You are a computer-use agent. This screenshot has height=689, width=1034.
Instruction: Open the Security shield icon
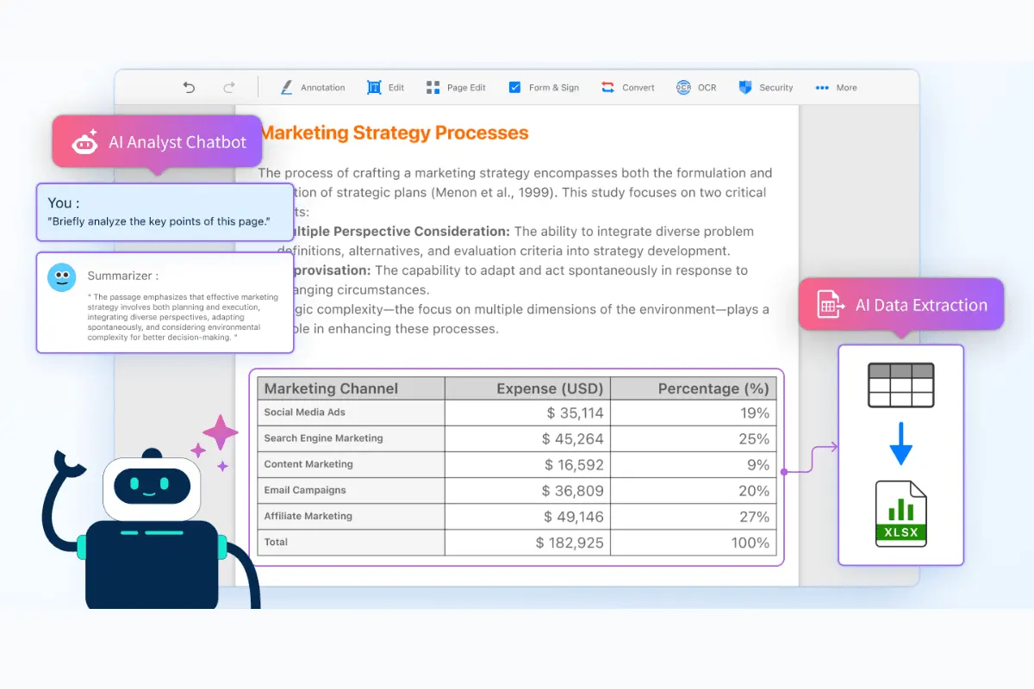coord(745,87)
